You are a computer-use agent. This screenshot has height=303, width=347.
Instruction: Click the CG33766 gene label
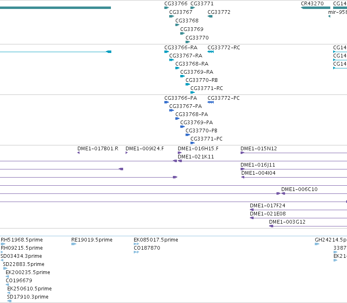coord(176,4)
